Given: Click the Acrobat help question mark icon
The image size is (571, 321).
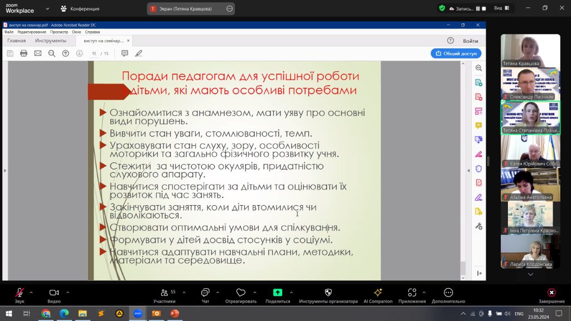Looking at the screenshot, I should [x=451, y=41].
